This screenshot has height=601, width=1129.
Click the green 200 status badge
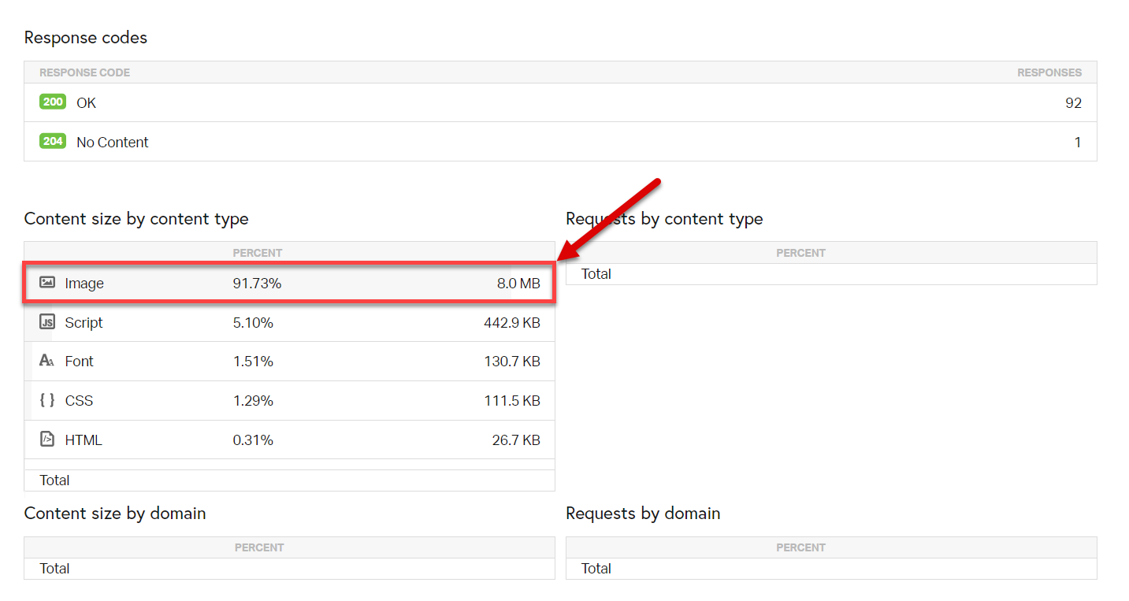click(x=53, y=102)
